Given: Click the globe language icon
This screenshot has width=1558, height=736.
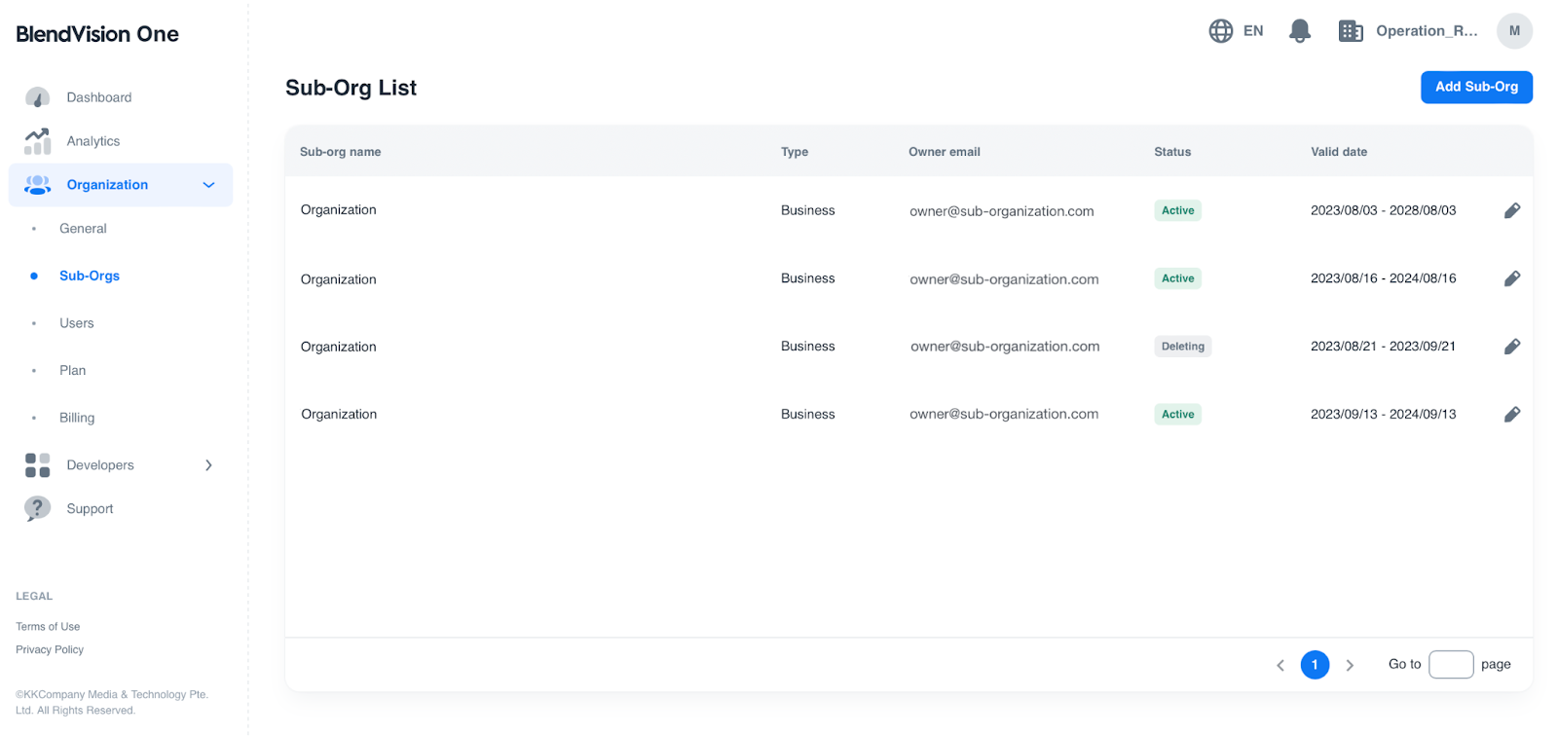Looking at the screenshot, I should coord(1220,31).
